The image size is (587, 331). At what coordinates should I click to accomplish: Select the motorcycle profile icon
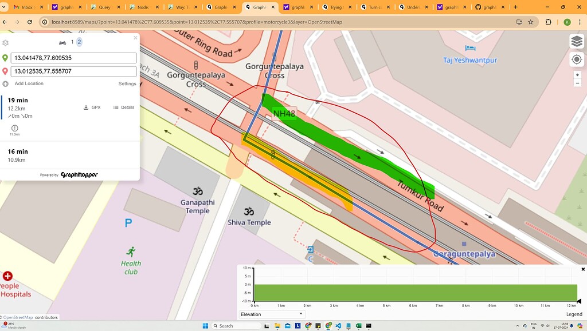click(62, 42)
